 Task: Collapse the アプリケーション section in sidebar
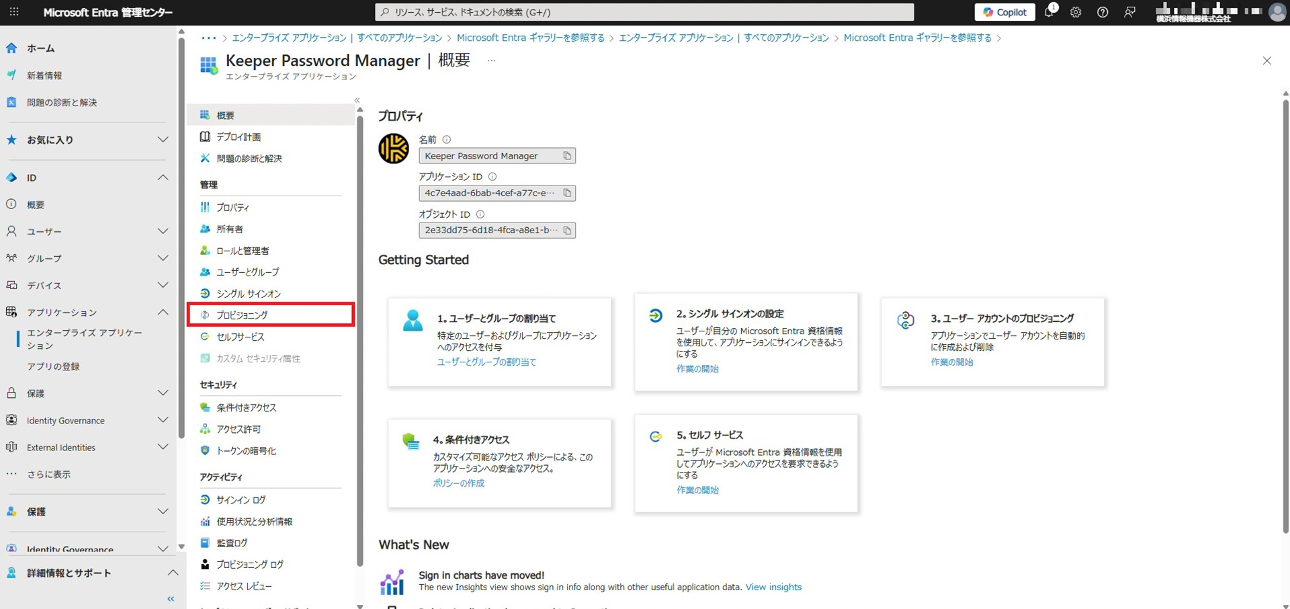point(163,312)
